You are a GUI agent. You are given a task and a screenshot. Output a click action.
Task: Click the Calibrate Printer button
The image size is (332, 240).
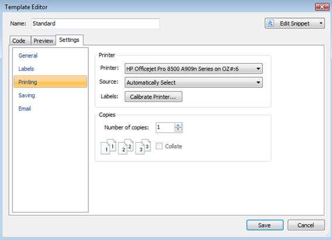[x=153, y=97]
